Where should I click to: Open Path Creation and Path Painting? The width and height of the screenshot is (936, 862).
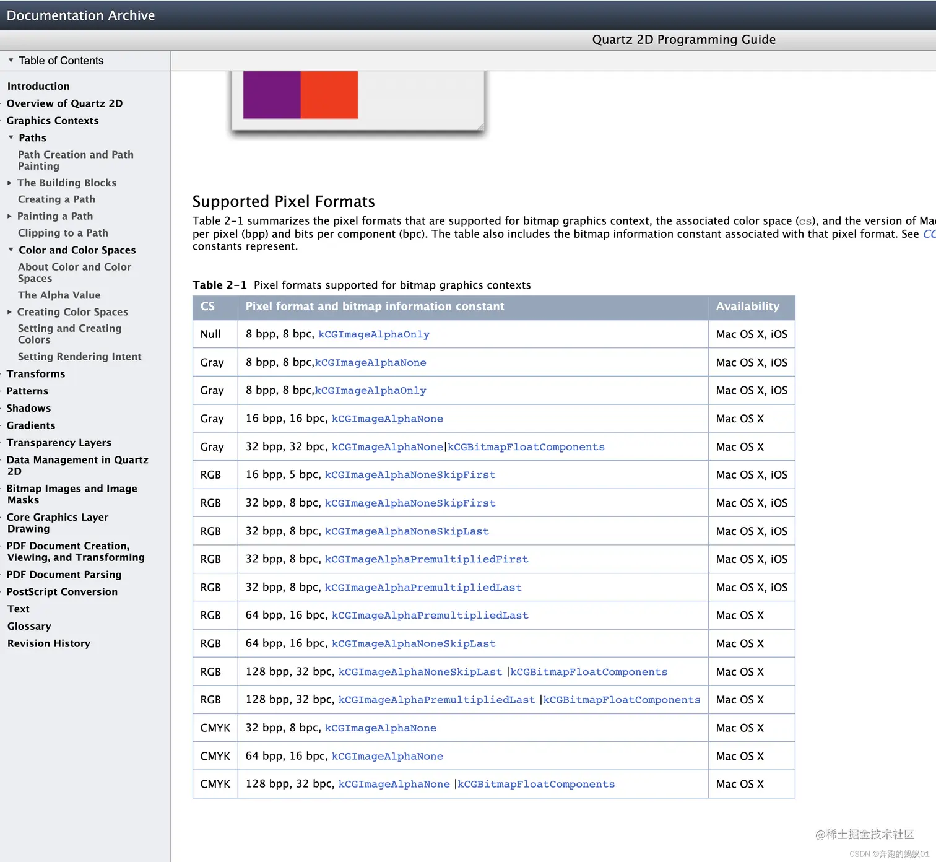pyautogui.click(x=76, y=160)
